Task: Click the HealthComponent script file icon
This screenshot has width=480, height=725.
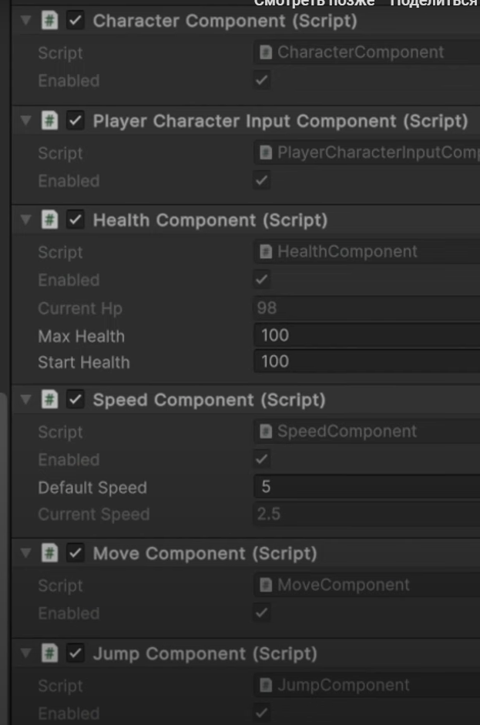Action: click(266, 252)
